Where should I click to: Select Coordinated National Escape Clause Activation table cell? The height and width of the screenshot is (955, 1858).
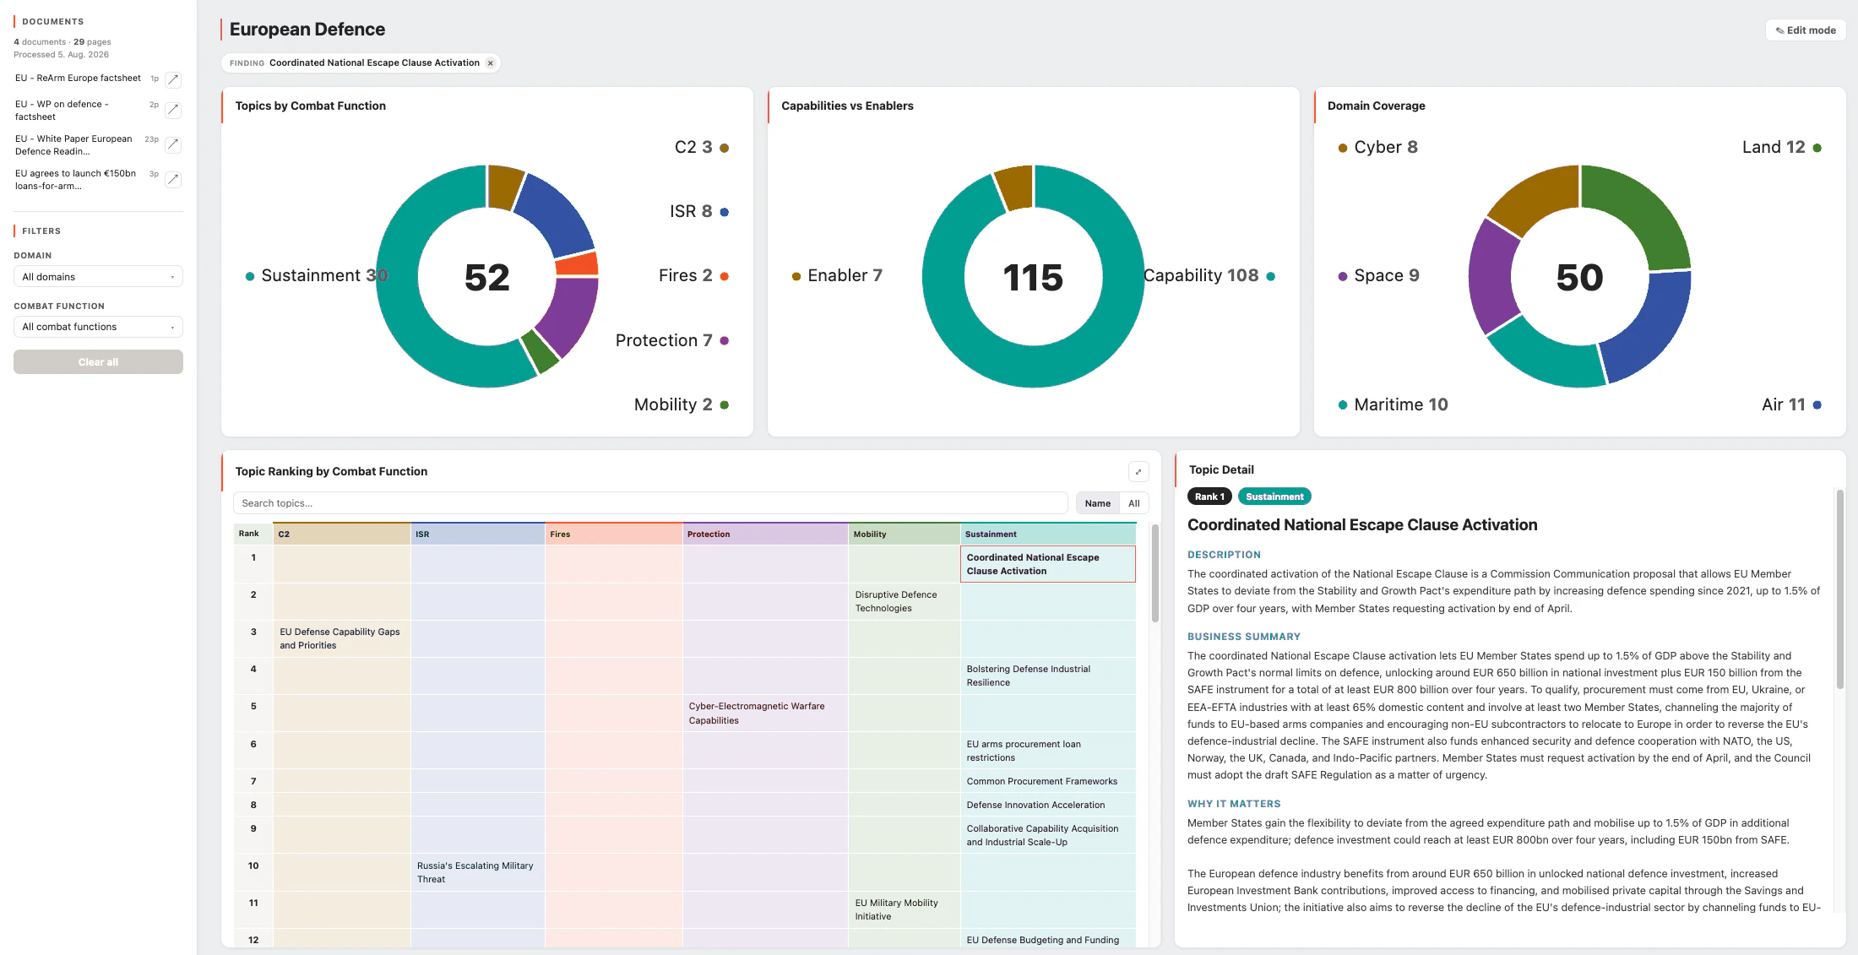click(1047, 565)
